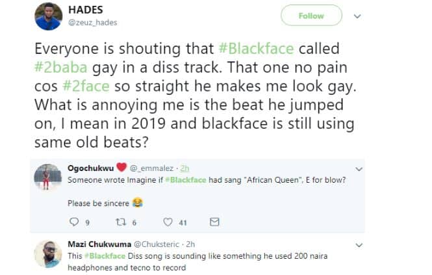The width and height of the screenshot is (432, 275).
Task: Open the more-options chevron on Mazi Chukwuma's tweet
Action: tap(355, 245)
